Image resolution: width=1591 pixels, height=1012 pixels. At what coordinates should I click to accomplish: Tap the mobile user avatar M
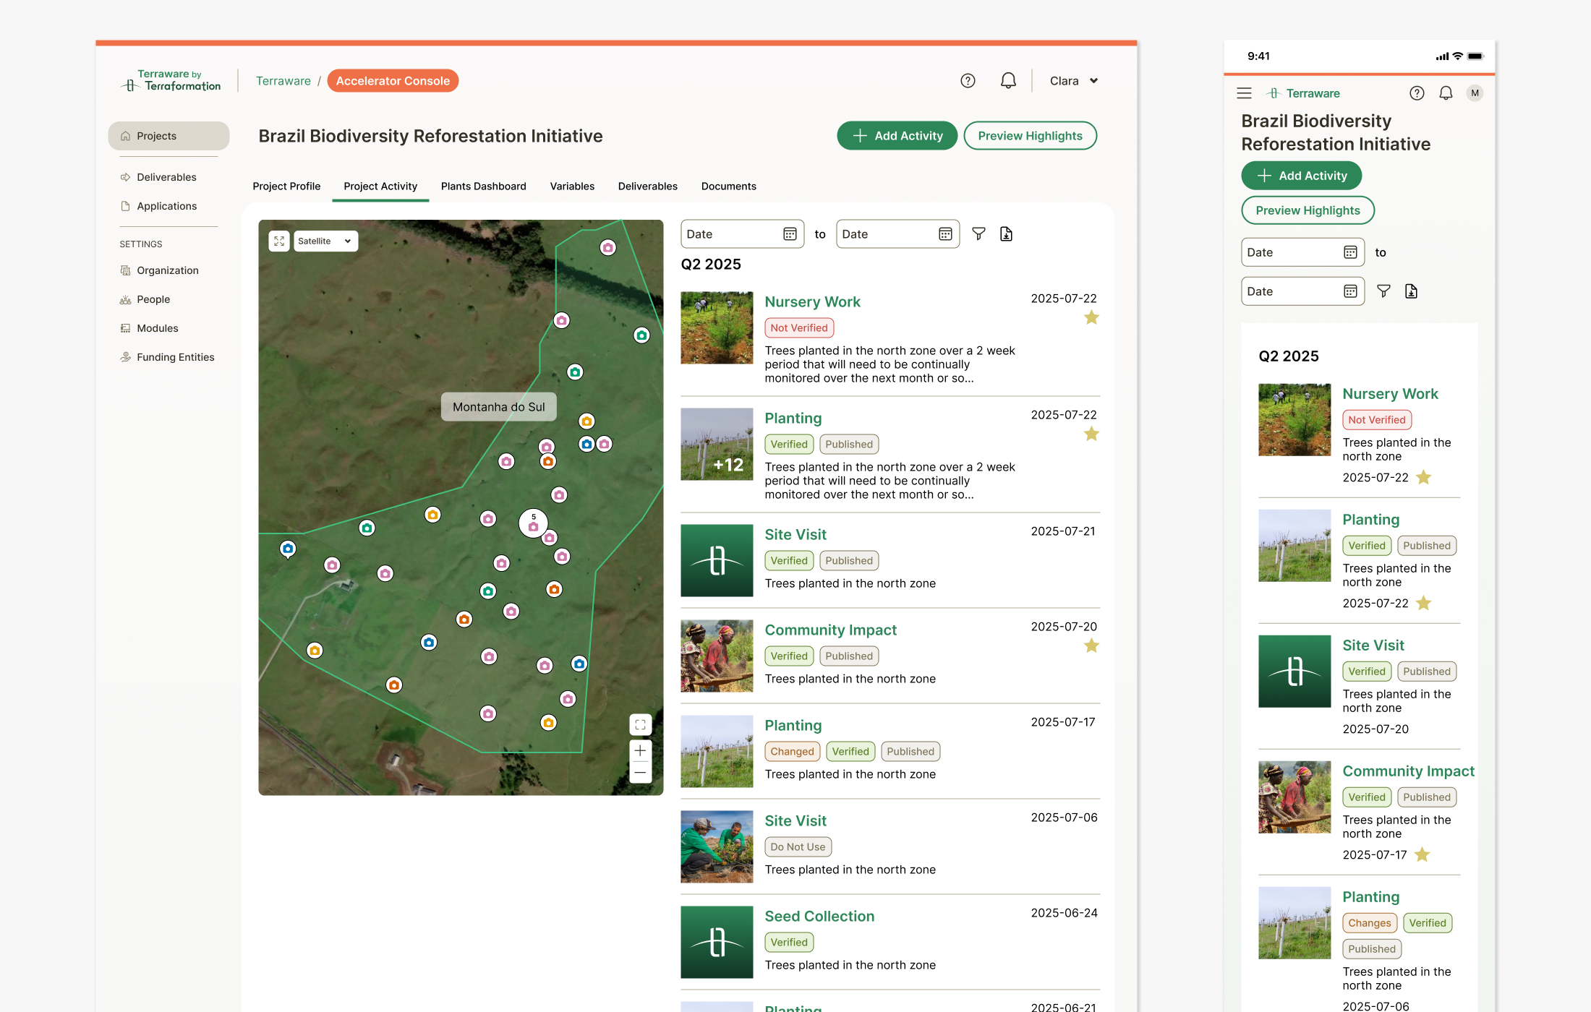point(1475,93)
